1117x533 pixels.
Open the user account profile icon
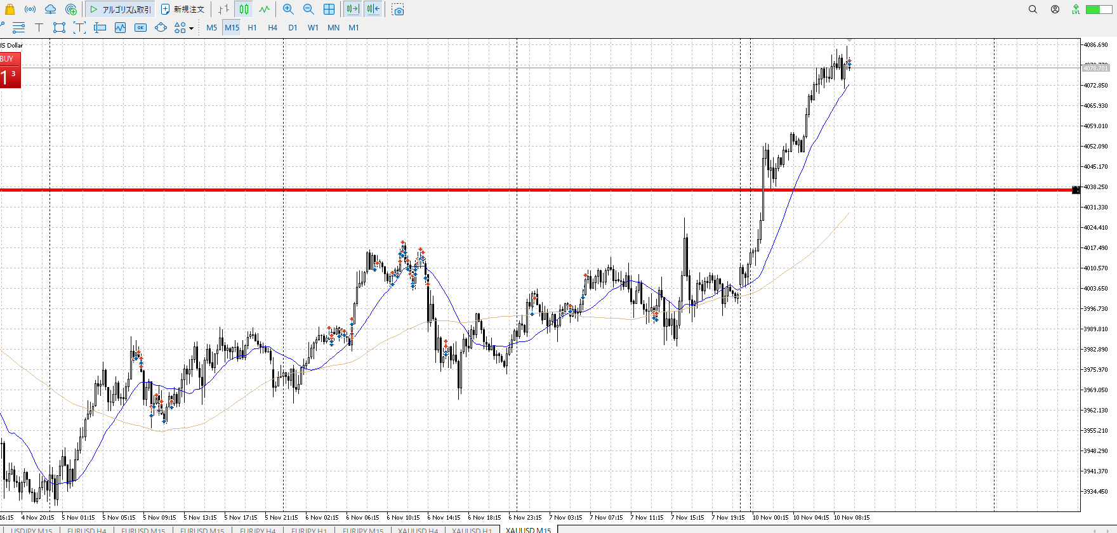1055,10
